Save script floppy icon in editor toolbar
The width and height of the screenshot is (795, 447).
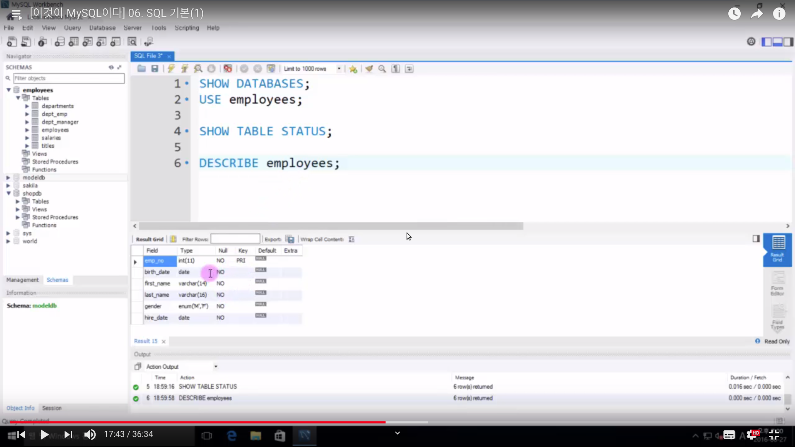pyautogui.click(x=155, y=69)
